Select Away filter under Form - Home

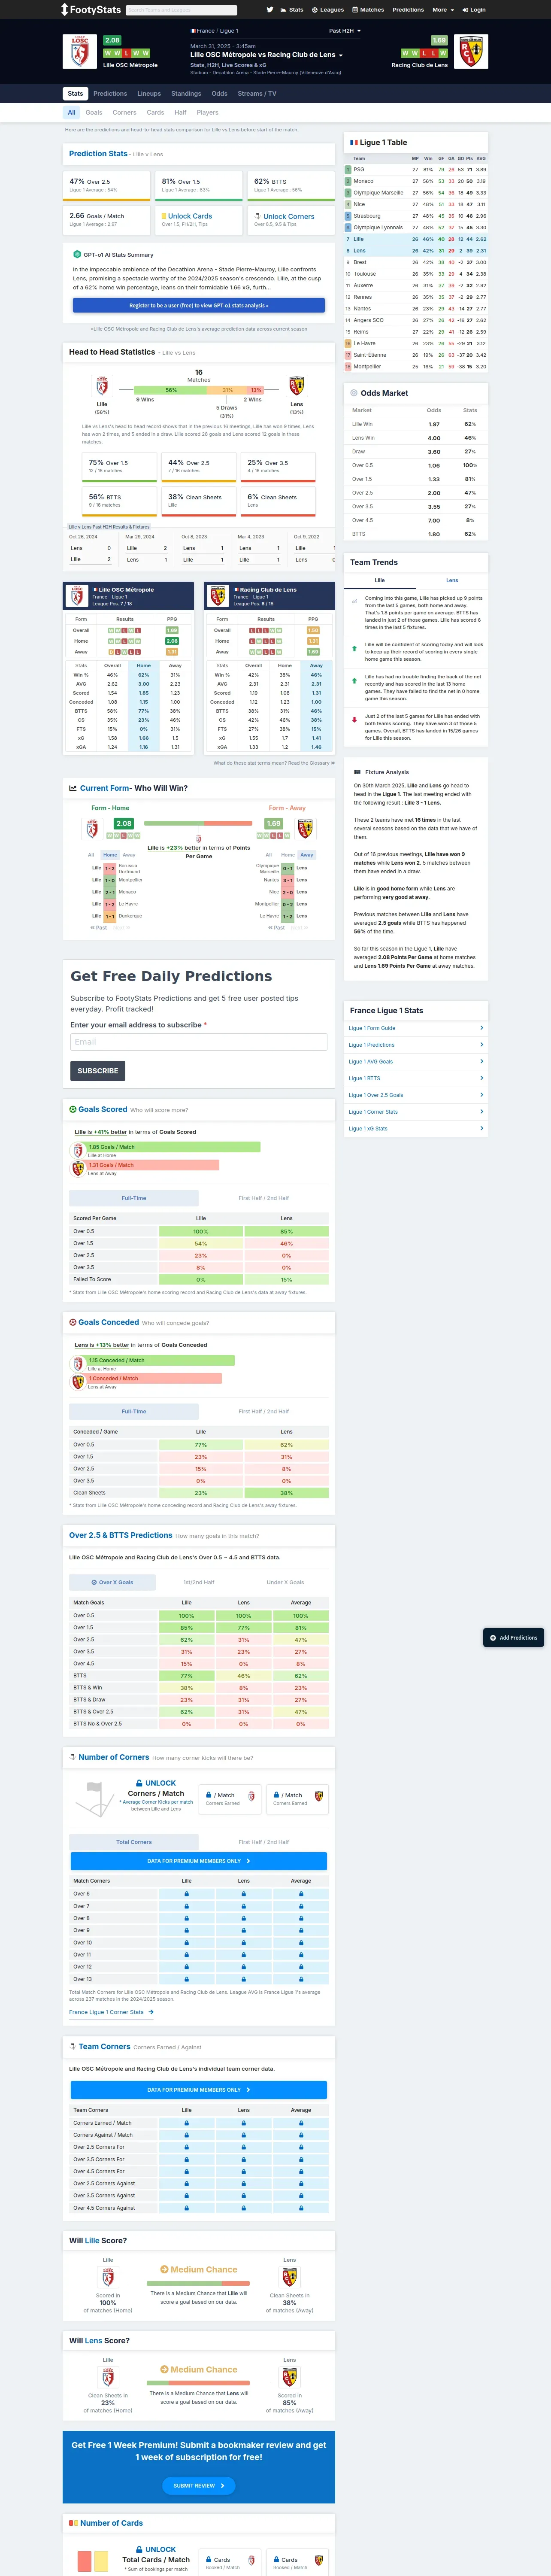129,855
